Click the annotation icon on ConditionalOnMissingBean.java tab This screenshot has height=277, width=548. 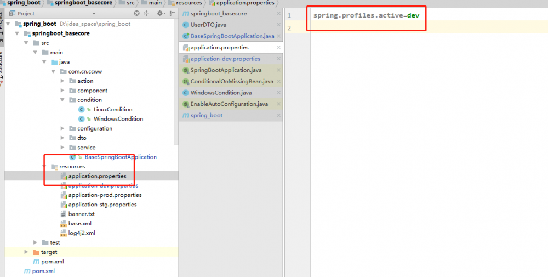186,82
